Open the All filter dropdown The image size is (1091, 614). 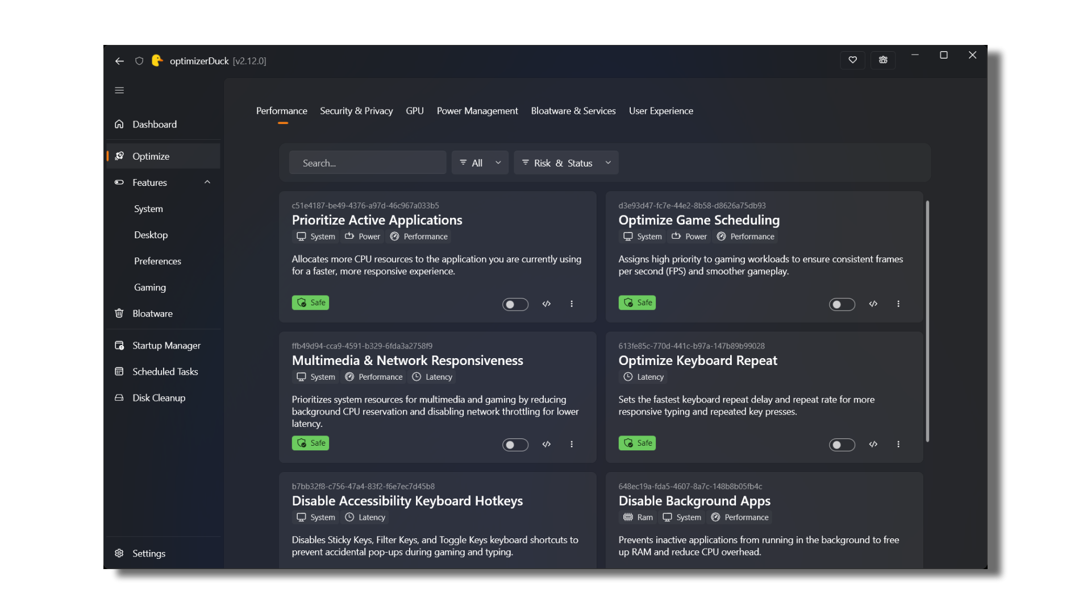[480, 163]
